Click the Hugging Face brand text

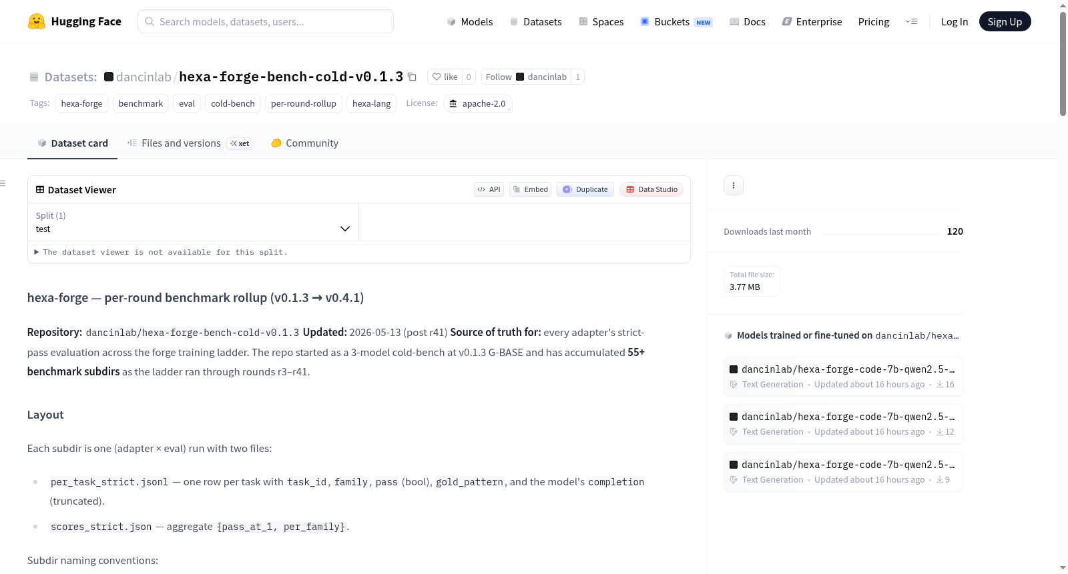point(86,21)
